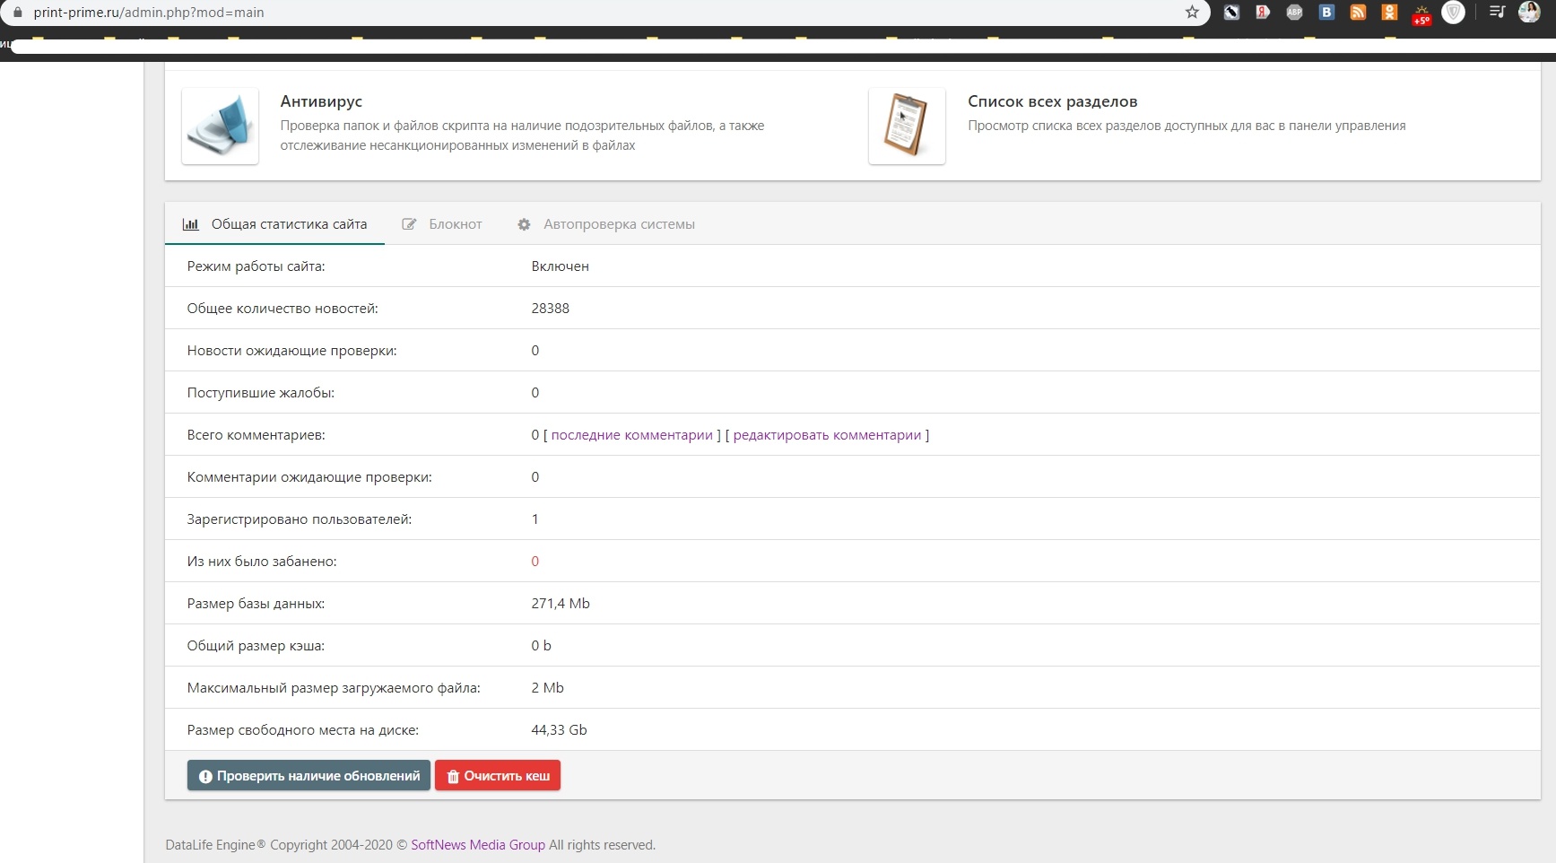
Task: Click the Антивирус description text
Action: click(522, 135)
